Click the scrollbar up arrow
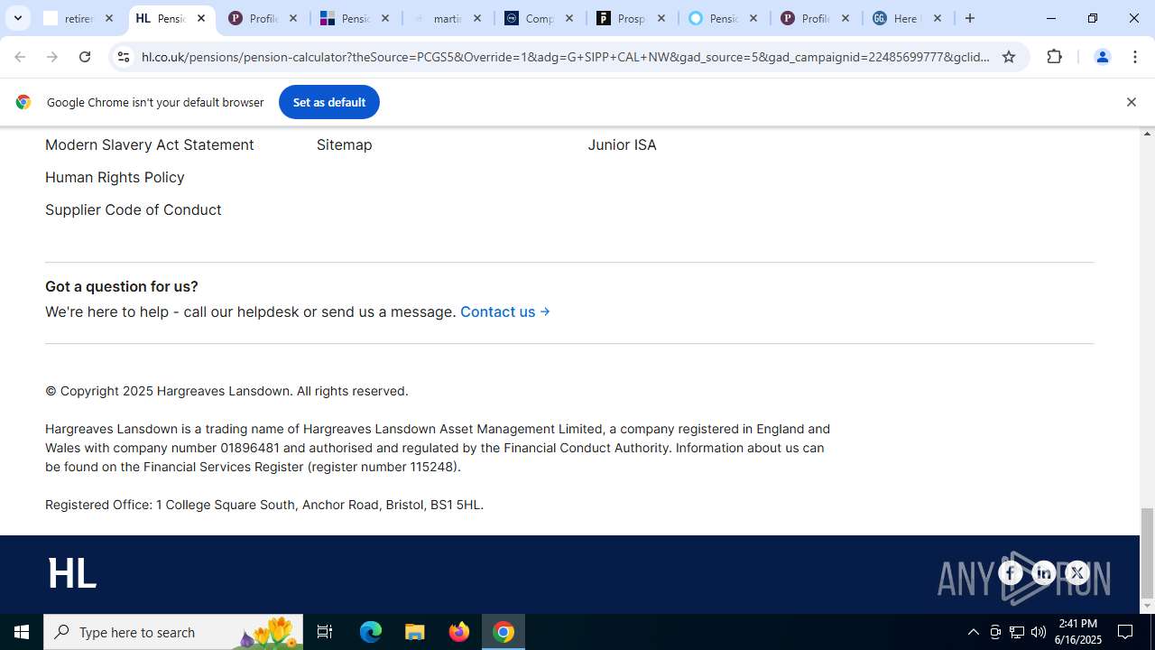This screenshot has height=650, width=1155. [1147, 134]
